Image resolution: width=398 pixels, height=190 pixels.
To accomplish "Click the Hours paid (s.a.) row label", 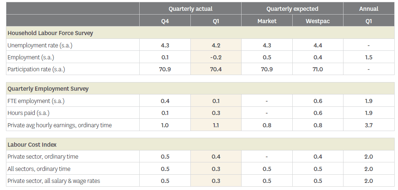I will (x=28, y=113).
